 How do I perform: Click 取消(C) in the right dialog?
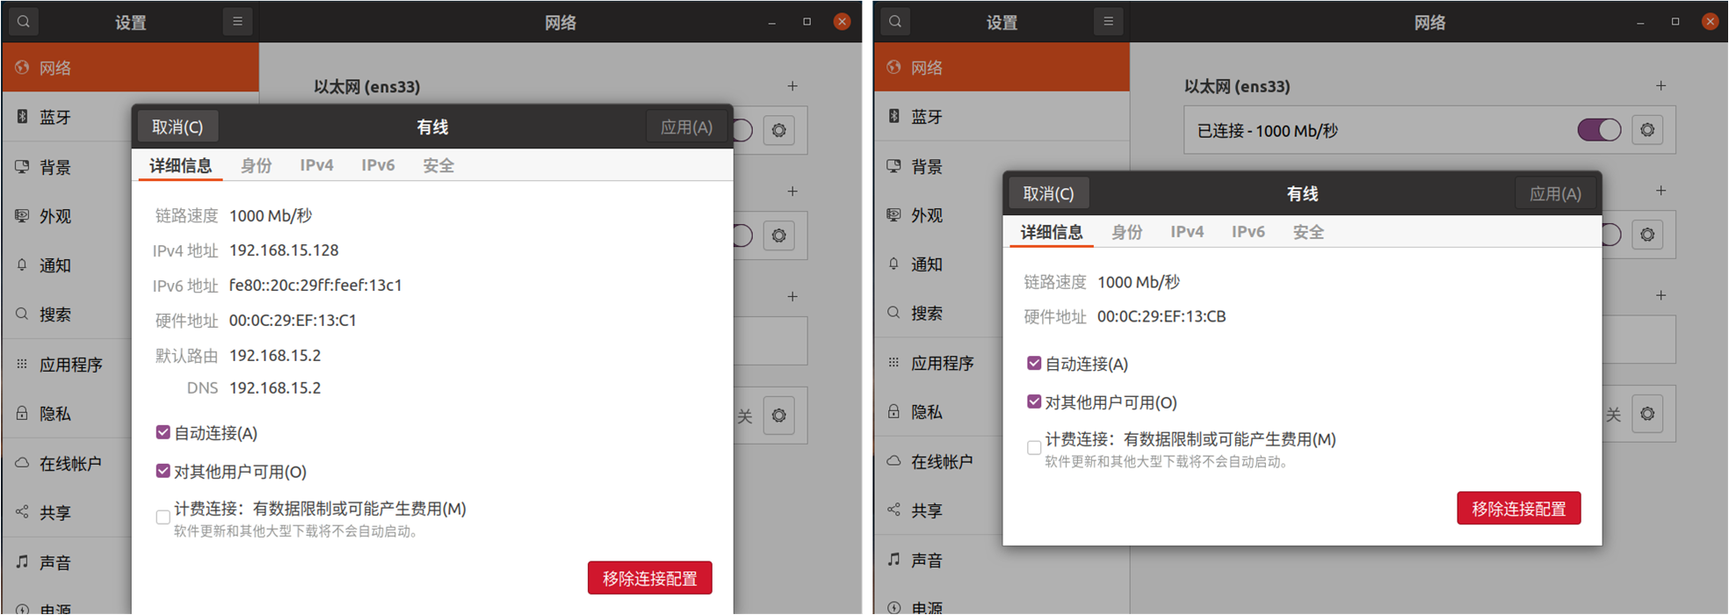[x=1048, y=193]
